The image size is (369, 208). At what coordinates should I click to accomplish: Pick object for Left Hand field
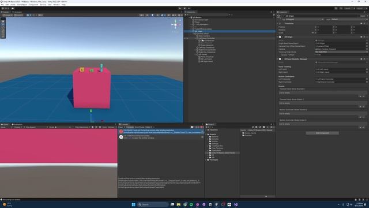coord(367,69)
